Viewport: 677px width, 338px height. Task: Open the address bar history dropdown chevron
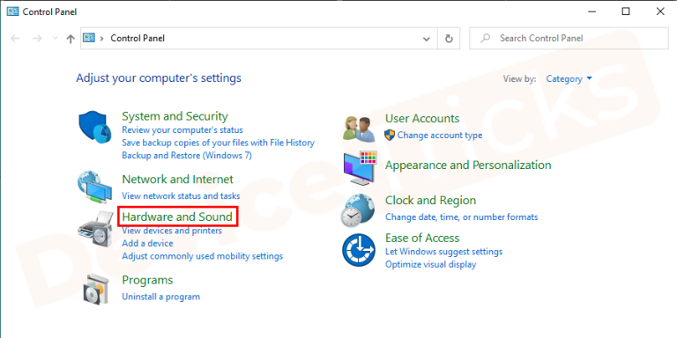[x=427, y=39]
